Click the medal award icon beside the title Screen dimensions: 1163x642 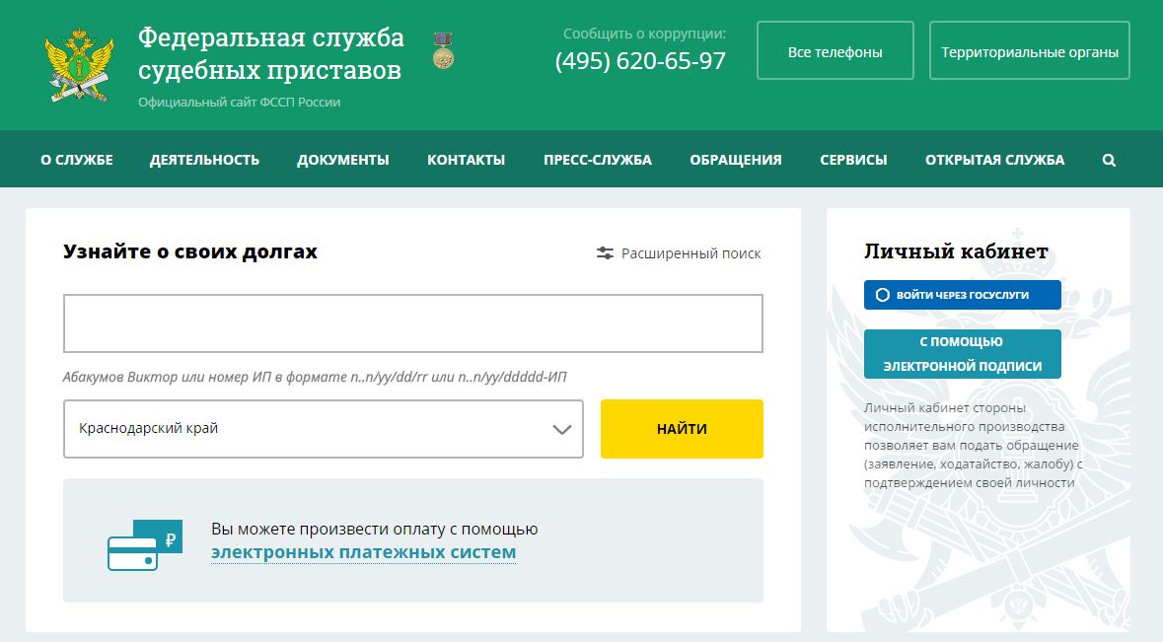tap(444, 50)
